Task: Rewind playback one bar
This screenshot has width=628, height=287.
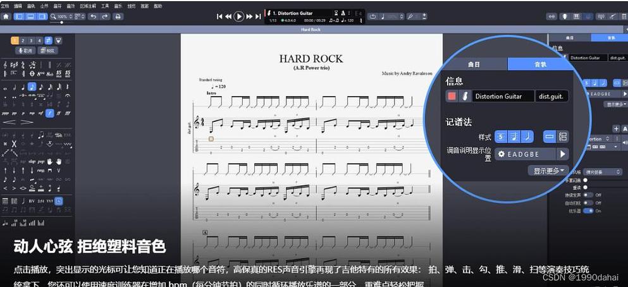Action: (228, 16)
